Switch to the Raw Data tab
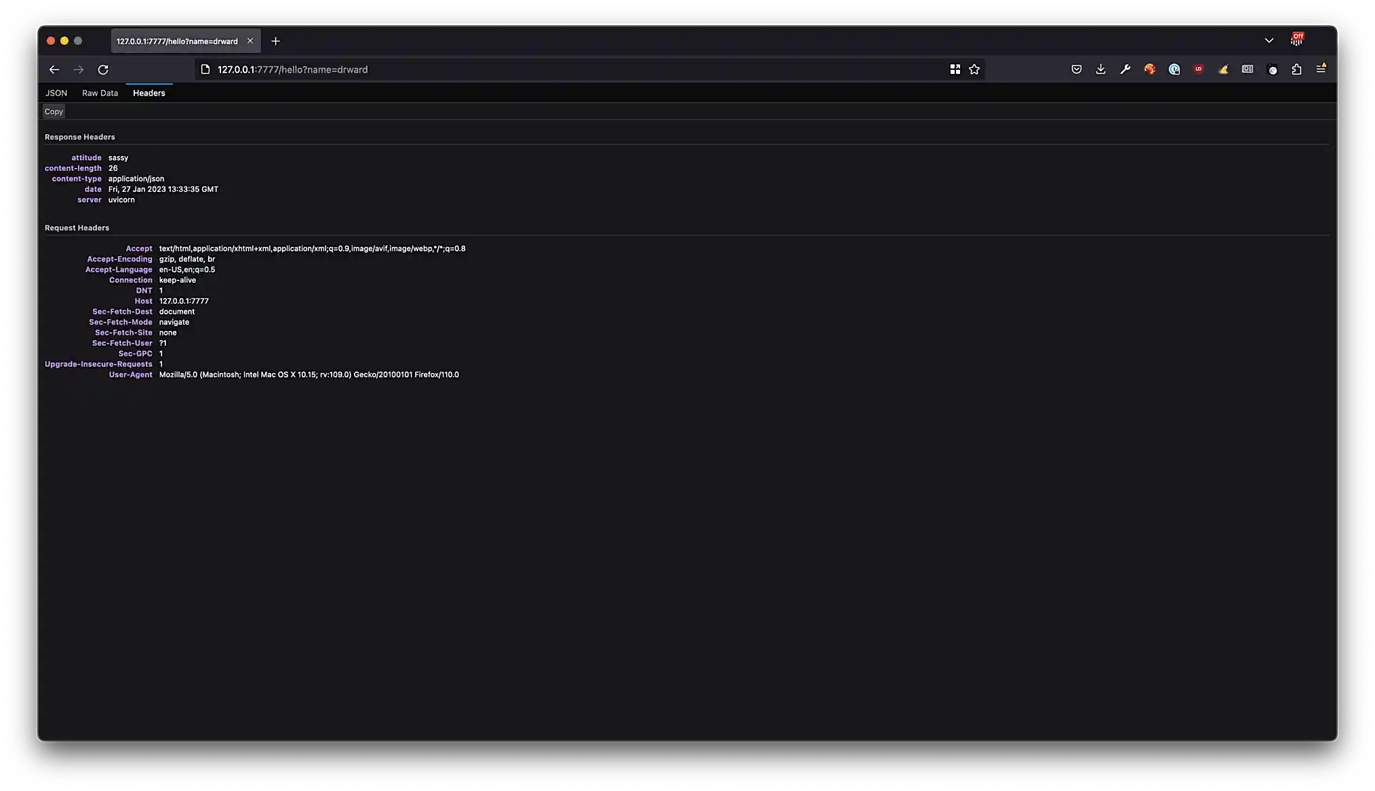 (100, 93)
